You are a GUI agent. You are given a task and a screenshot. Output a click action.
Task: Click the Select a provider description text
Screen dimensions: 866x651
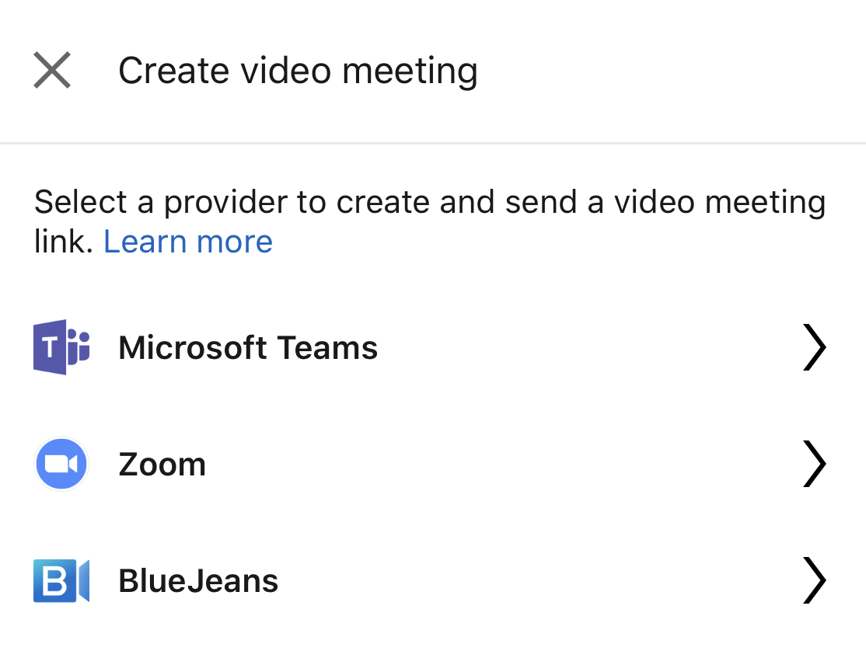(429, 203)
